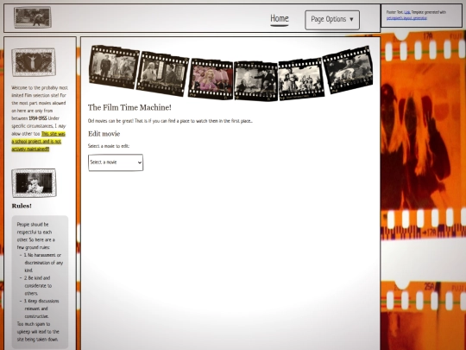Go to the Home page link
The height and width of the screenshot is (350, 466).
pyautogui.click(x=280, y=19)
